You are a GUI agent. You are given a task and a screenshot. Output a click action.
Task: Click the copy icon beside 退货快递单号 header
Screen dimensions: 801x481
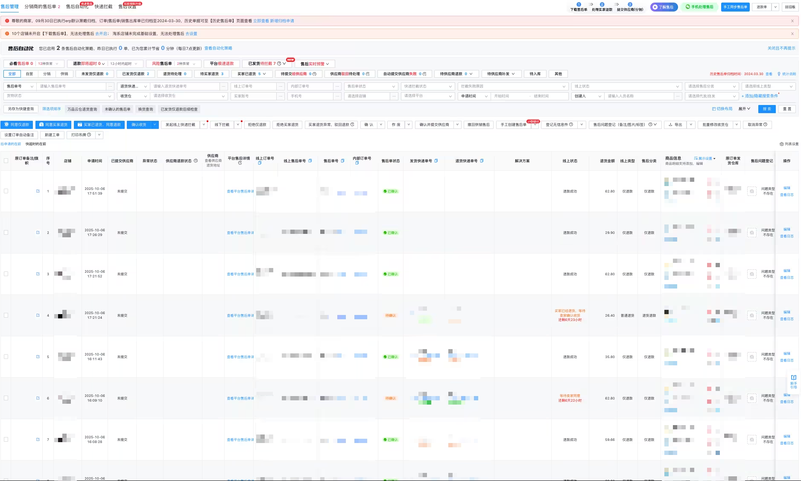482,161
